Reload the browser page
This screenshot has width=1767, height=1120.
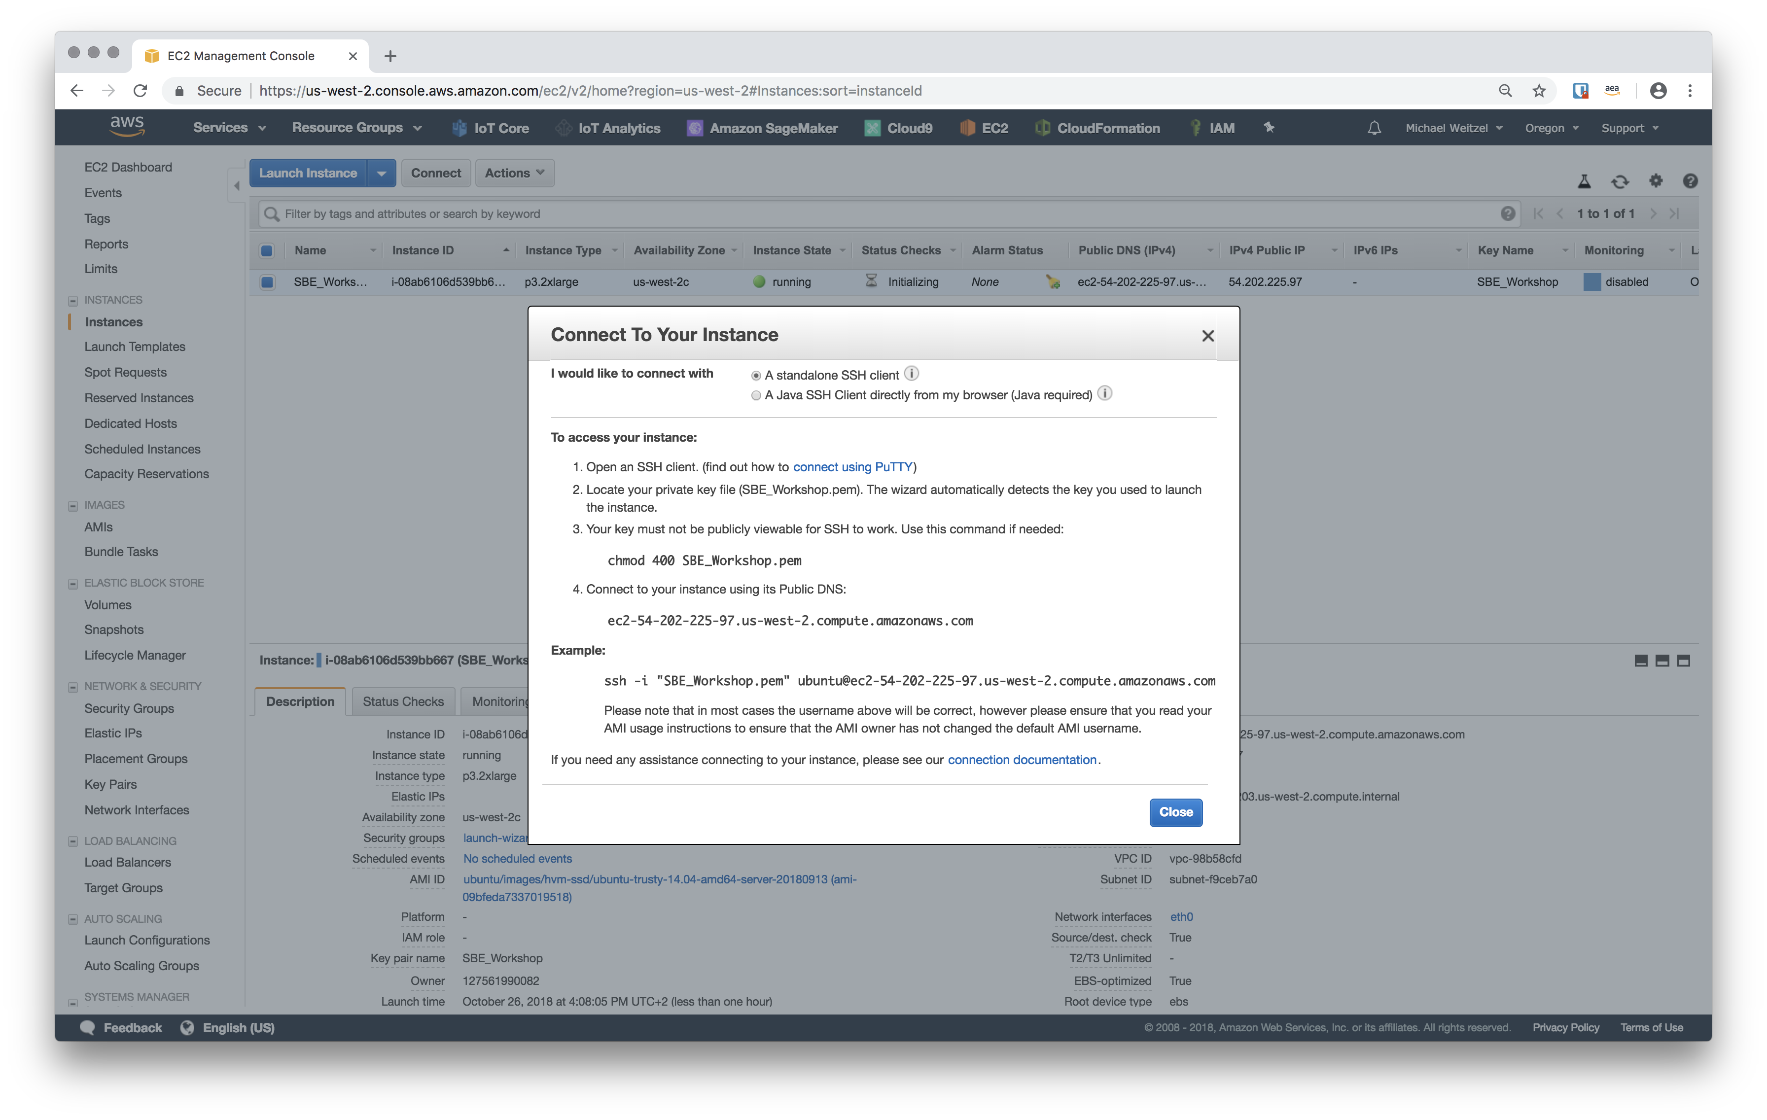(140, 91)
